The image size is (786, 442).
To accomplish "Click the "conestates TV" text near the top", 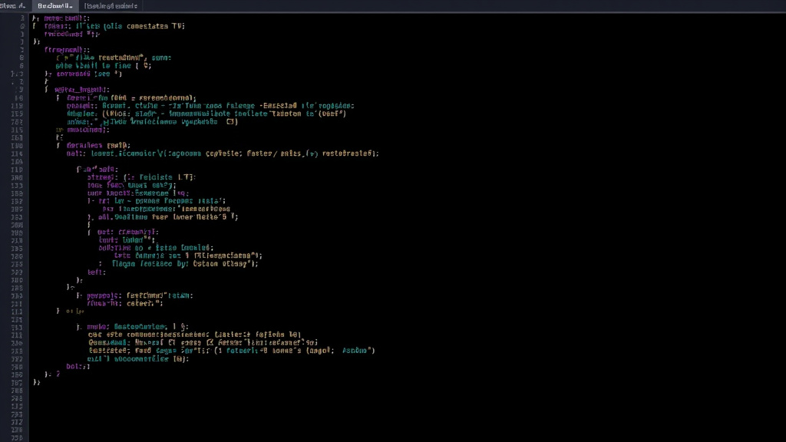I will [154, 25].
